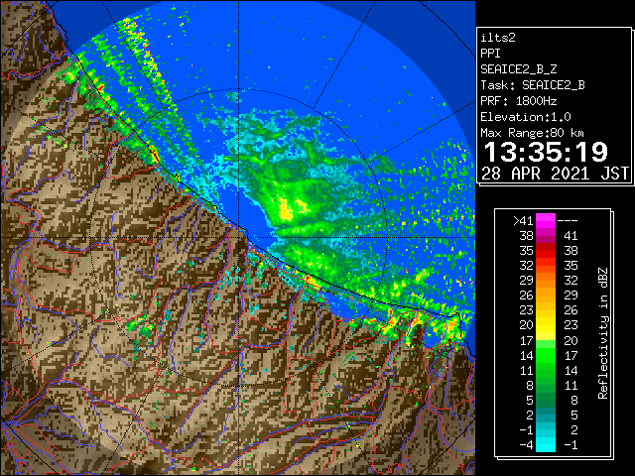Click the yellow high-reflectivity core offshore

[286, 211]
